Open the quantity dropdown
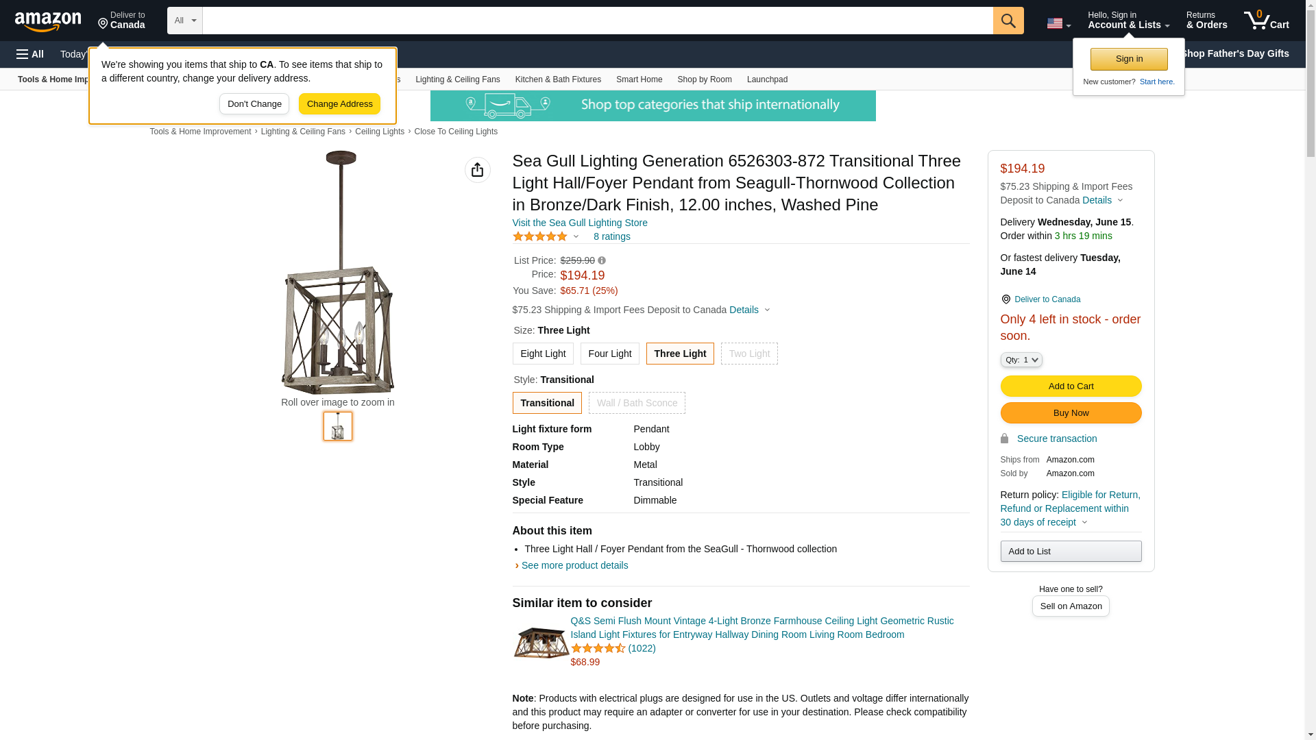1316x740 pixels. click(1021, 360)
